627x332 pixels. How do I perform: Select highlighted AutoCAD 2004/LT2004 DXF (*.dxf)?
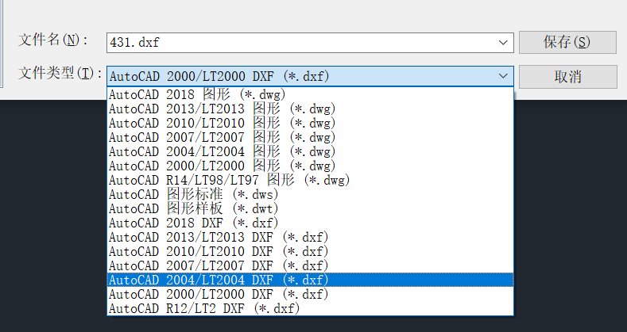pyautogui.click(x=310, y=280)
